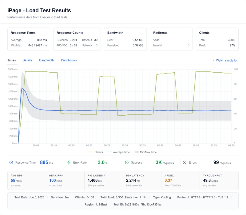Click the circled X Errors icon
The height and width of the screenshot is (215, 246).
pos(185,162)
